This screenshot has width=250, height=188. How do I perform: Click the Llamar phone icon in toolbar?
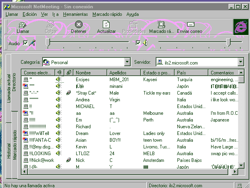click(x=23, y=25)
